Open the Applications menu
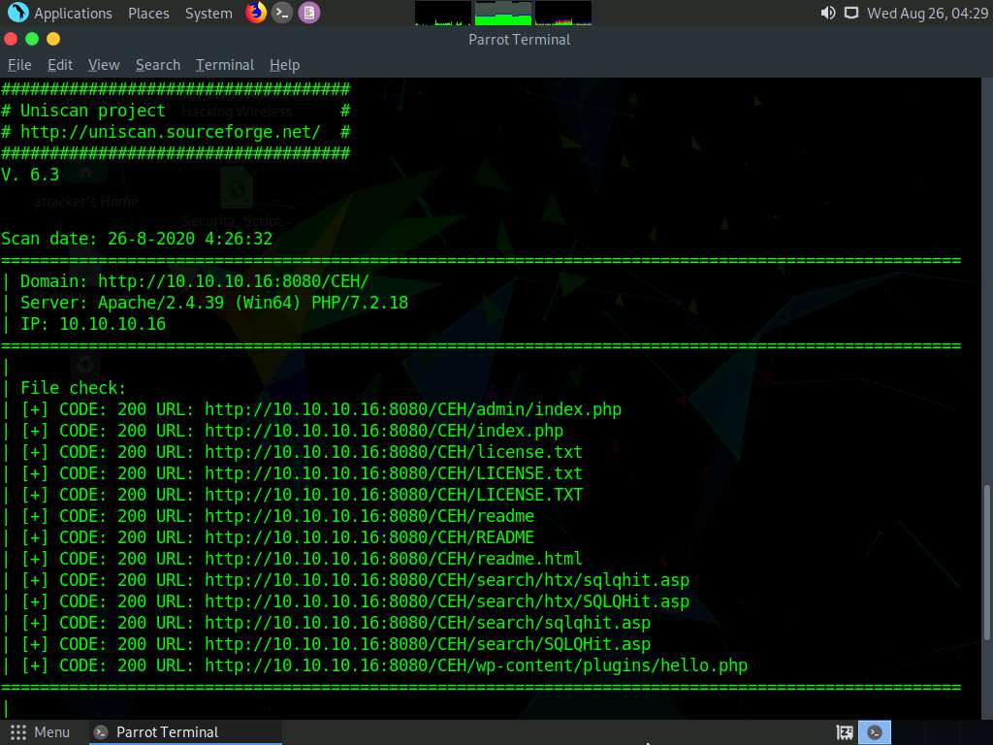Screen dimensions: 993x745 click(73, 14)
